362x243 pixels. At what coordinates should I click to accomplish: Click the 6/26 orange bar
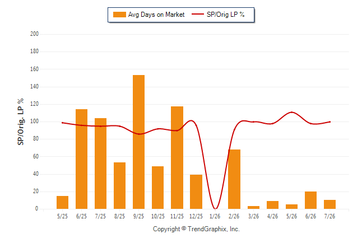[x=310, y=200]
